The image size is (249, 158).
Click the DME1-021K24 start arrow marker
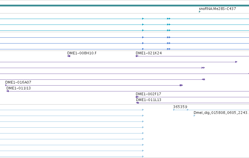(137, 56)
